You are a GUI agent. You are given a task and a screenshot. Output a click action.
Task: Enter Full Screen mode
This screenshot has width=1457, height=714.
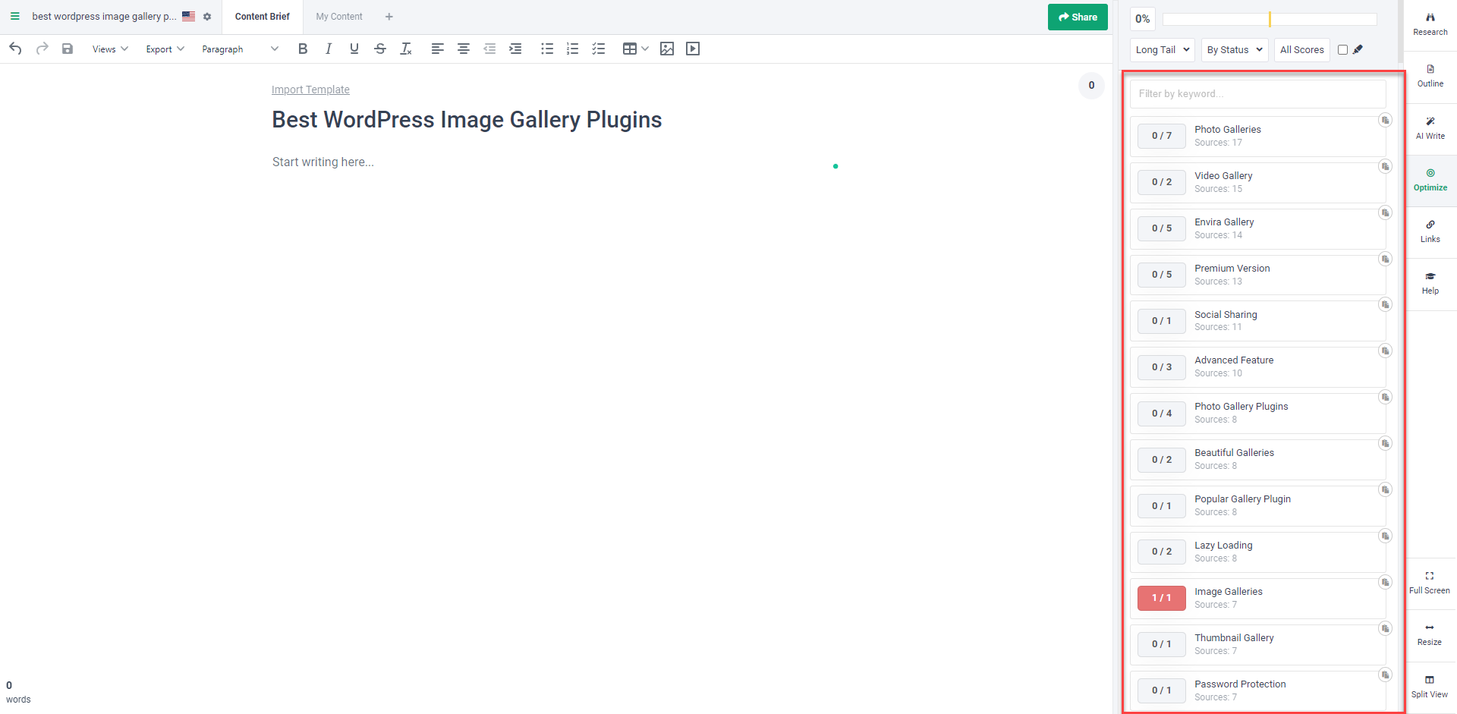(x=1430, y=583)
